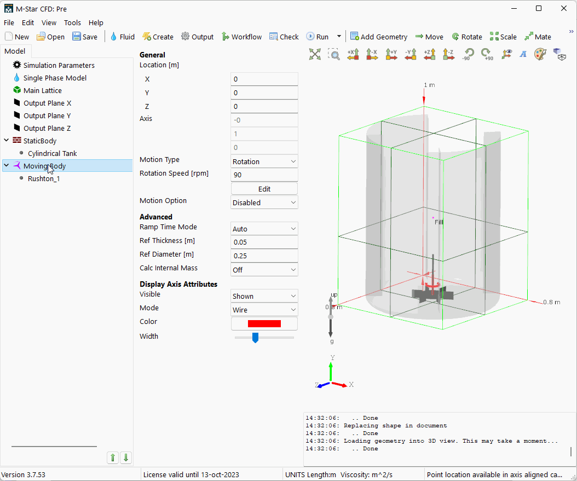
Task: Set view to +Z direction
Action: tap(429, 54)
